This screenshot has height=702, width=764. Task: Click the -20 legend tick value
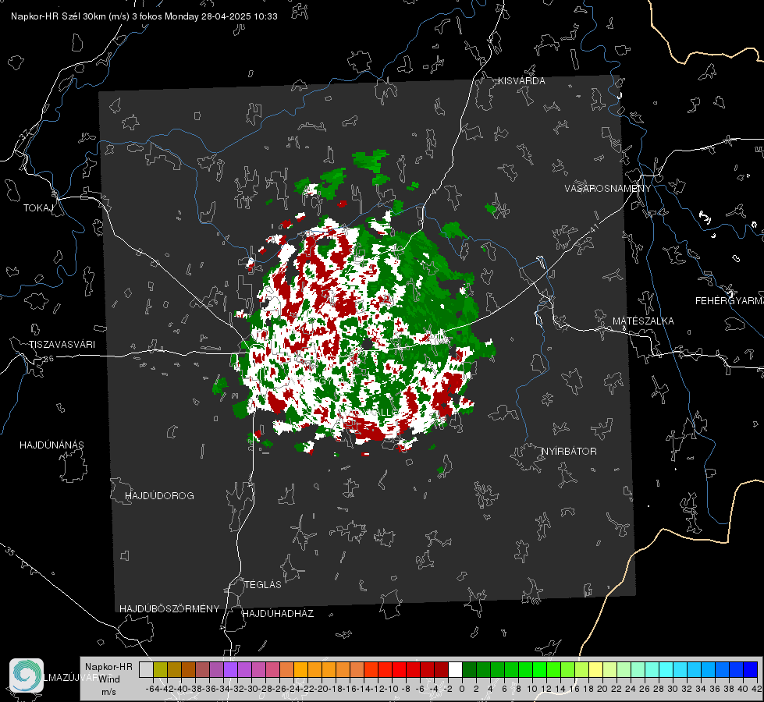[321, 689]
